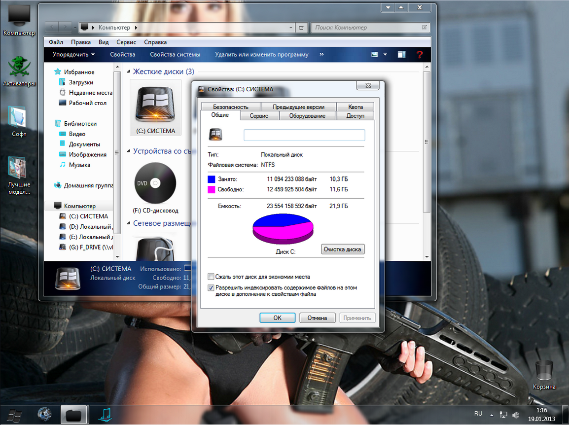Viewport: 569px width, 425px height.
Task: Click the Windows Start button
Action: (14, 415)
